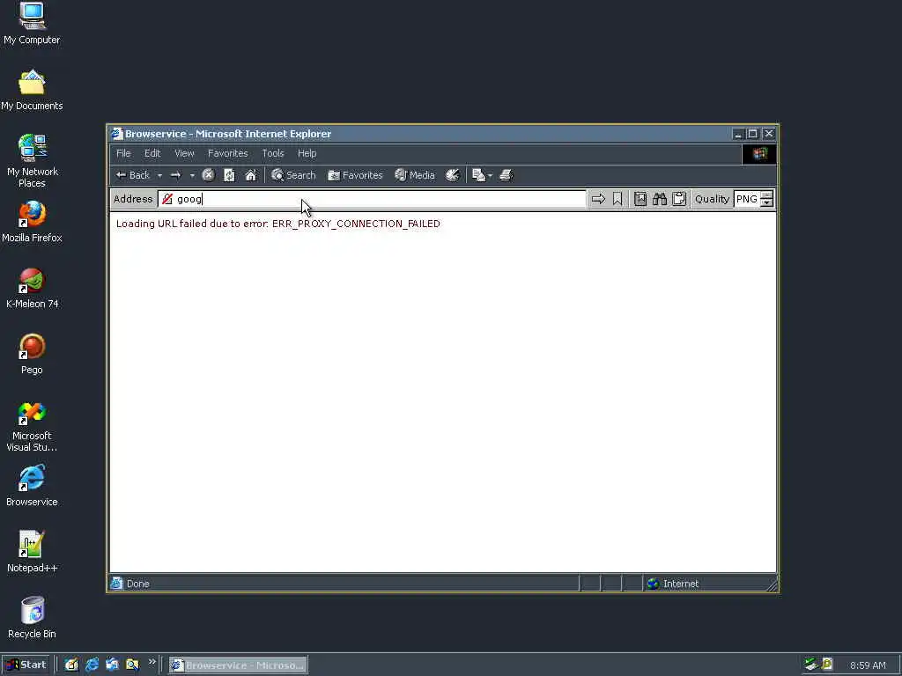Screen dimensions: 902x676
Task: Open the Tools menu
Action: tap(273, 153)
